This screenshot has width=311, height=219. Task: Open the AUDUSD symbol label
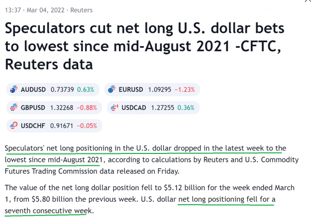click(x=33, y=89)
